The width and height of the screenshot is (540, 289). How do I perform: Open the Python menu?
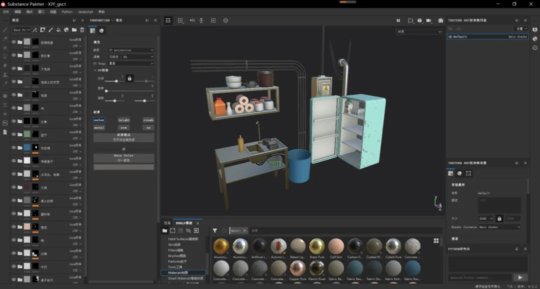[67, 11]
